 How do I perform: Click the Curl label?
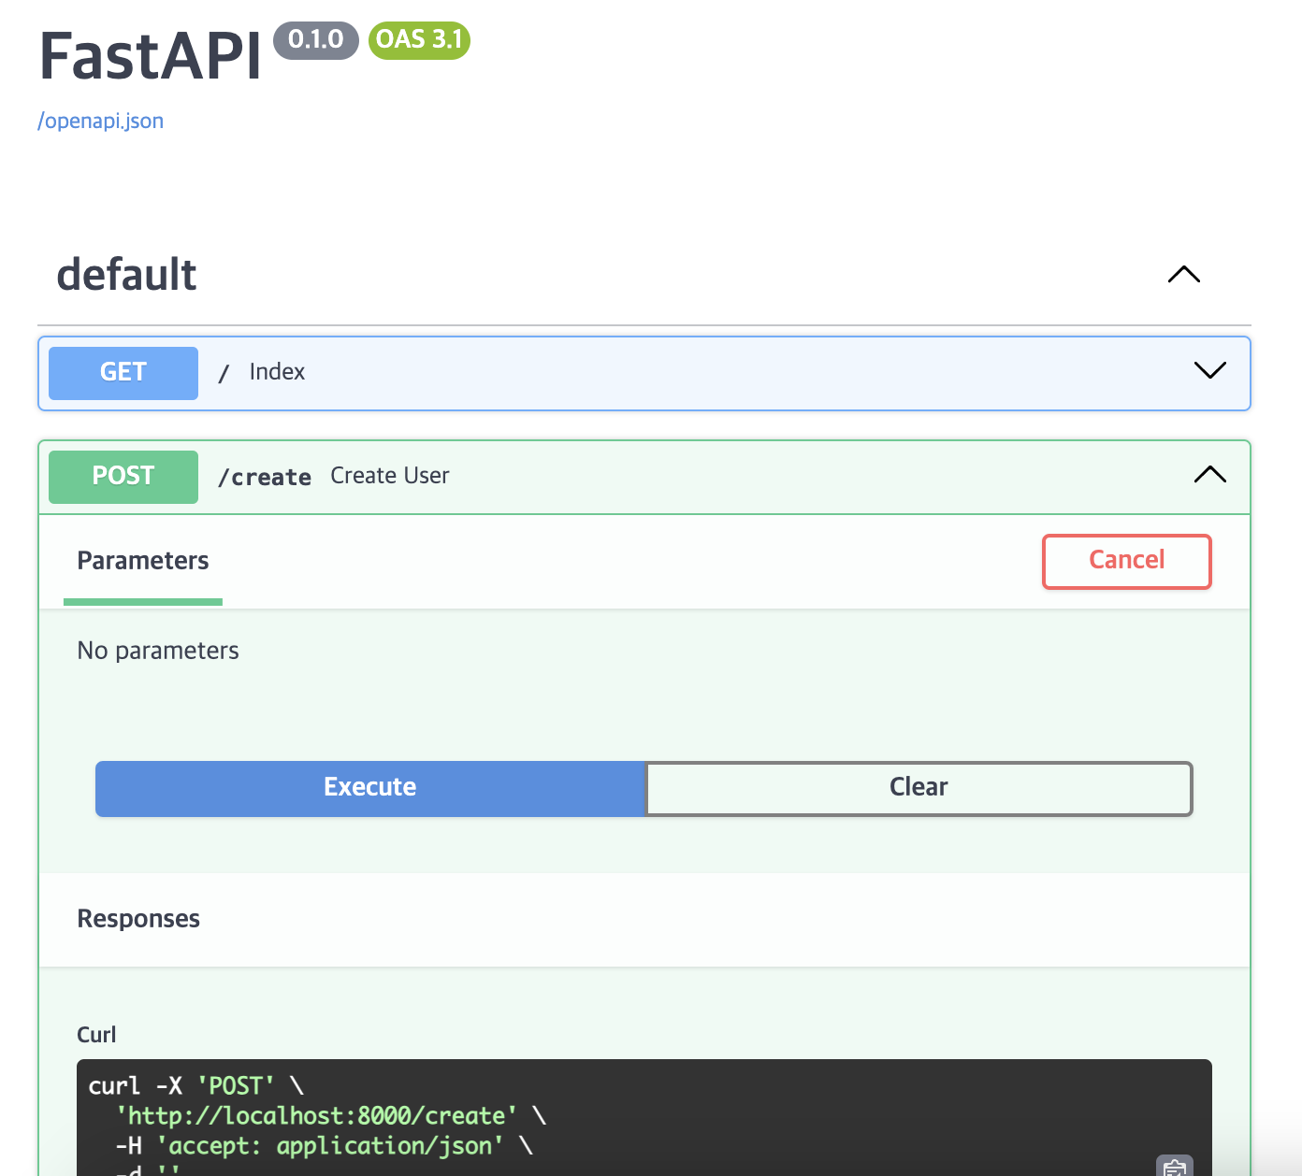click(x=96, y=1035)
